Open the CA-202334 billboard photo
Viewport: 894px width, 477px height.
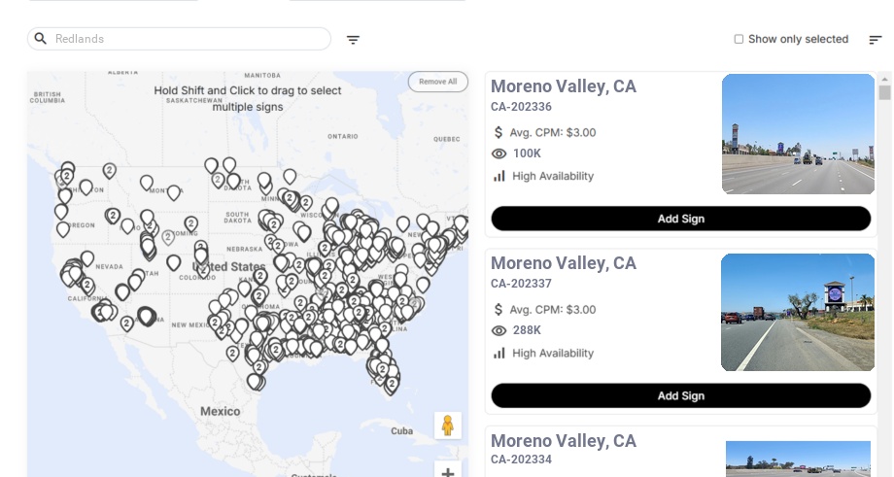coord(798,459)
